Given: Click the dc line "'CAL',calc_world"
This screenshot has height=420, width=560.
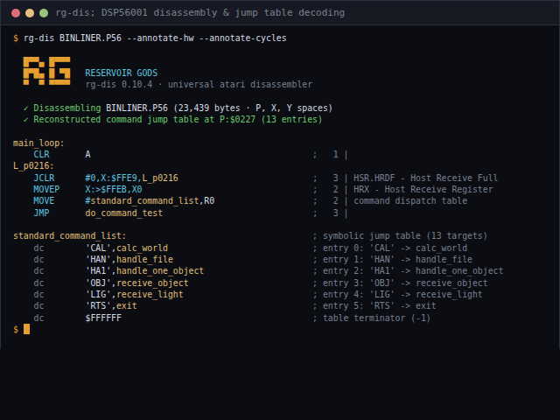Looking at the screenshot, I should click(x=126, y=248).
